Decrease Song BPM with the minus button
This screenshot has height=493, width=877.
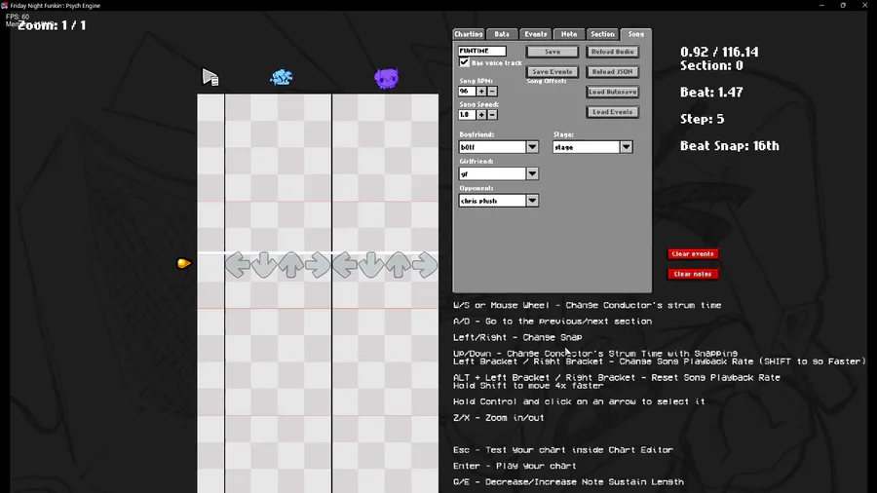click(x=492, y=92)
